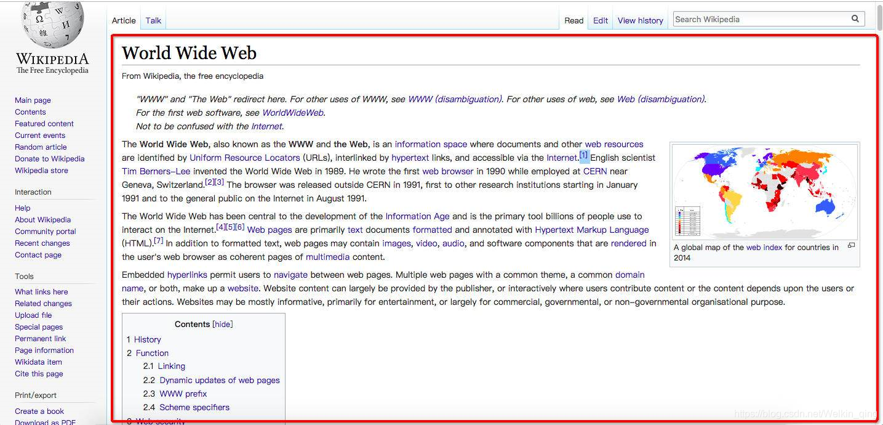Open the Information Age link
The height and width of the screenshot is (425, 883).
pyautogui.click(x=417, y=216)
